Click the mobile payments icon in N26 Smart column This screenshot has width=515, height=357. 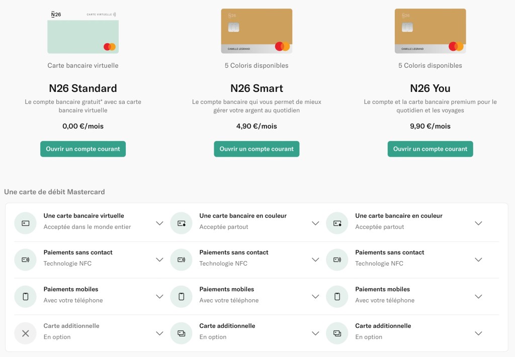click(182, 296)
